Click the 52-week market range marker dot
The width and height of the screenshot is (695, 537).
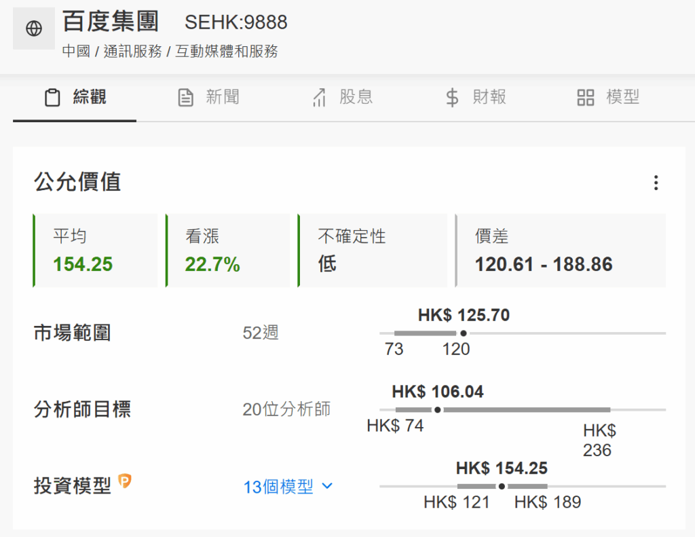[x=463, y=333]
